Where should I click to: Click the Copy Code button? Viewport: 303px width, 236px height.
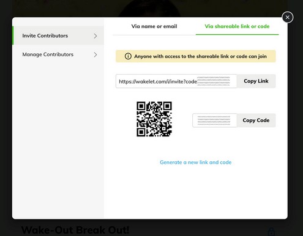tap(256, 120)
